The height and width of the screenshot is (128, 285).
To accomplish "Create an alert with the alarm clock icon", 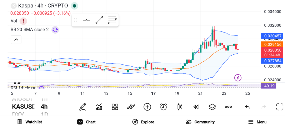I will coord(164,107).
